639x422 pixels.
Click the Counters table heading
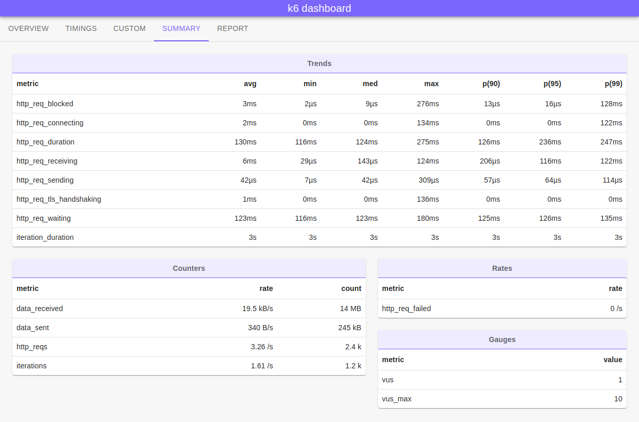tap(189, 268)
